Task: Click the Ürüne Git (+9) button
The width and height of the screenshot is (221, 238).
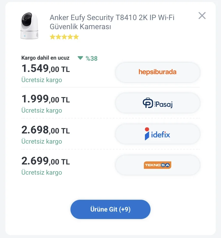Action: click(x=111, y=209)
